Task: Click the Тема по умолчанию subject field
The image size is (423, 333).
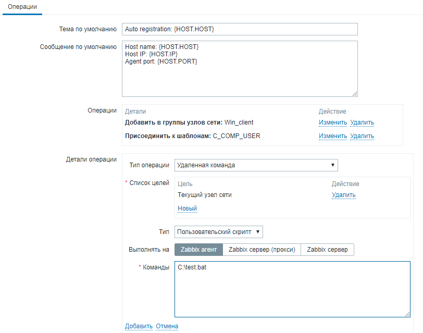Action: pos(240,29)
